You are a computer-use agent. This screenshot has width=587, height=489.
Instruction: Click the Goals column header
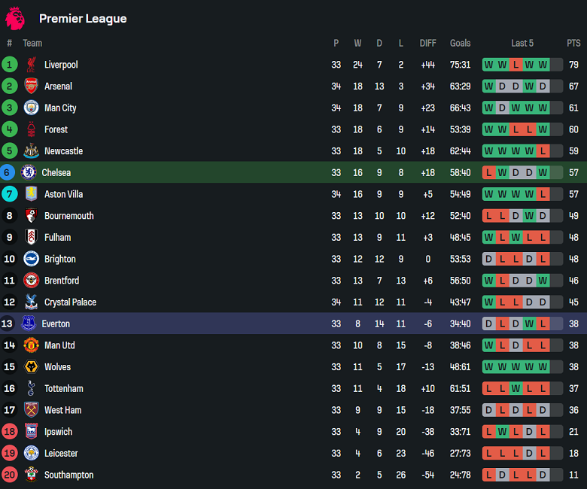tap(460, 43)
